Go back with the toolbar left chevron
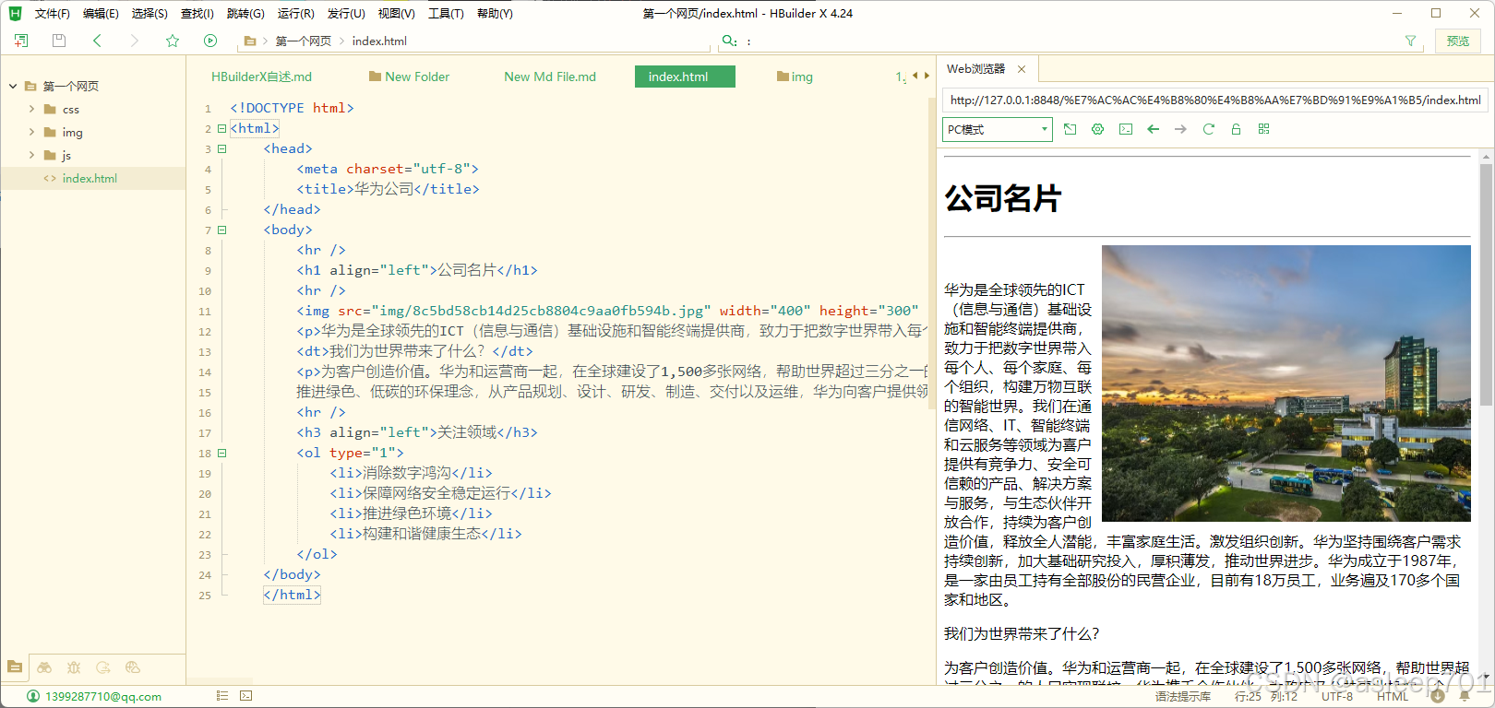Viewport: 1495px width, 708px height. pyautogui.click(x=97, y=41)
